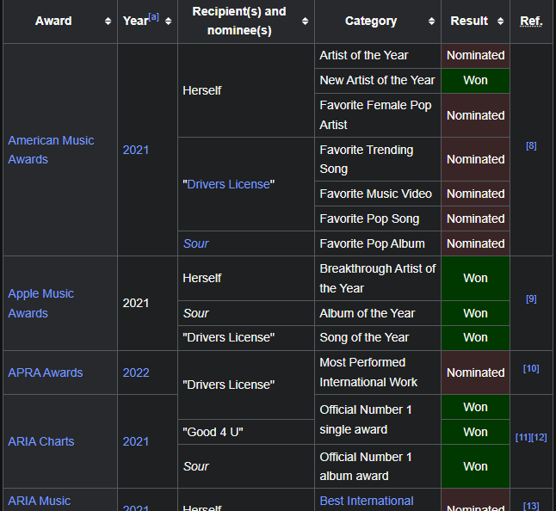556x511 pixels.
Task: Open the blue Sour album link
Action: coord(195,243)
